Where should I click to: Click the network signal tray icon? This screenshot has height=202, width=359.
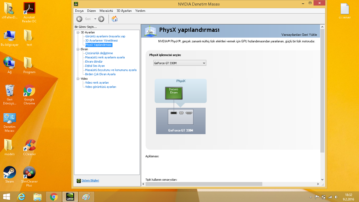click(330, 197)
